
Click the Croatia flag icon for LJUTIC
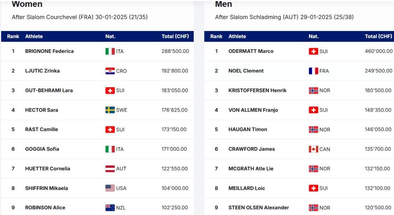[x=110, y=71]
